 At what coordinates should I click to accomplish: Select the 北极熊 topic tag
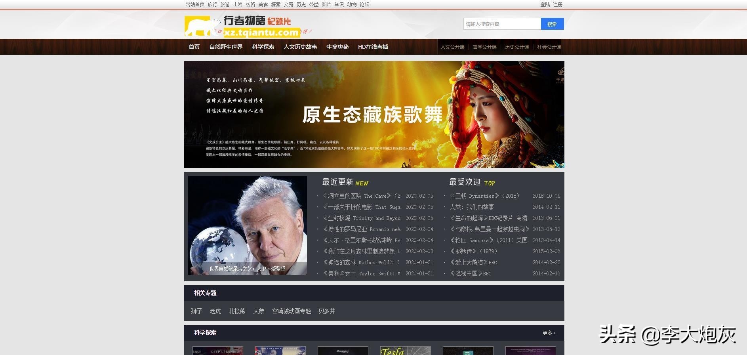(237, 311)
